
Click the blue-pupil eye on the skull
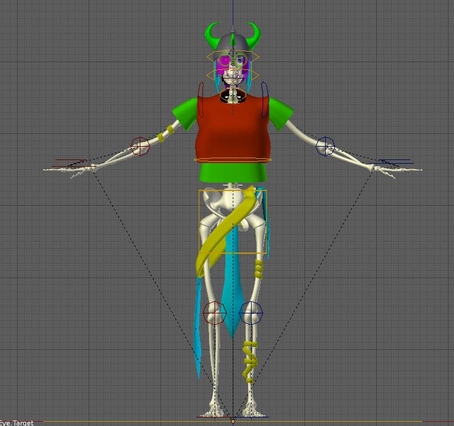point(241,60)
